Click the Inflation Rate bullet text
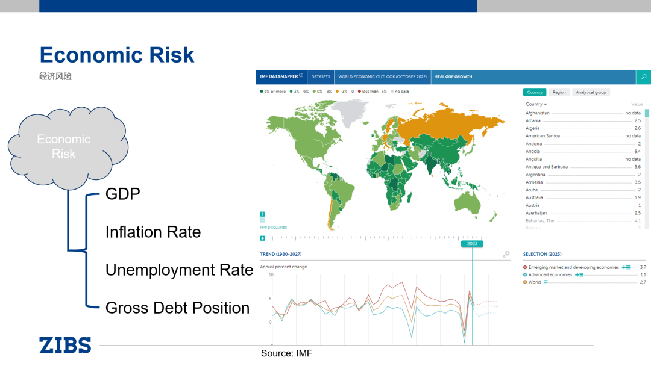651x366 pixels. click(153, 232)
